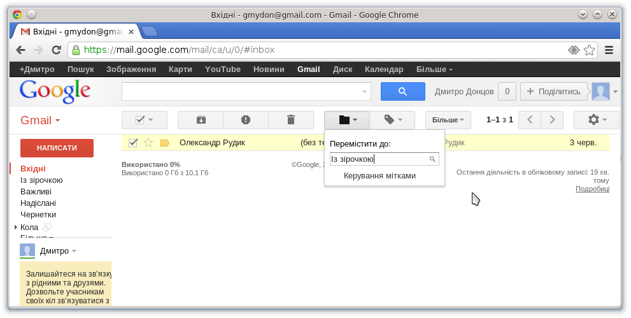
Task: Star the Олександр Рудик message
Action: tap(148, 143)
